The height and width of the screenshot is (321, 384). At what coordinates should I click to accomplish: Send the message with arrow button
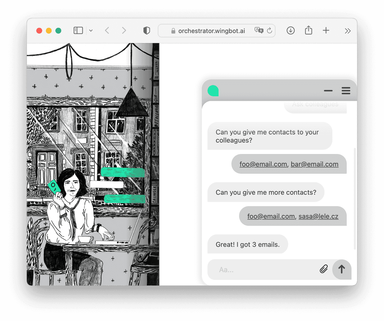click(342, 269)
